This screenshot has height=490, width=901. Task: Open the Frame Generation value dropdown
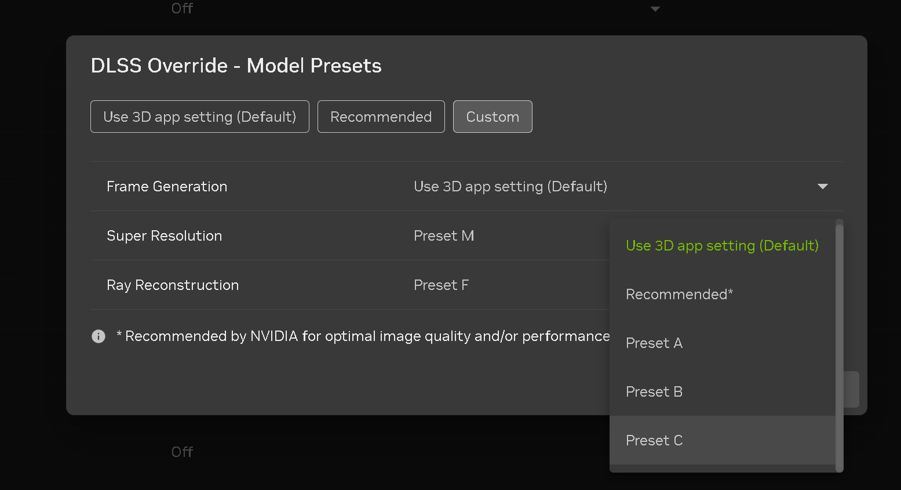[x=621, y=186]
